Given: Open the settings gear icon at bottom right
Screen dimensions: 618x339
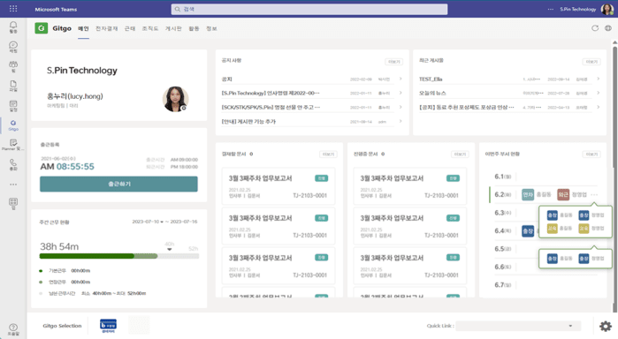Looking at the screenshot, I should tap(606, 326).
